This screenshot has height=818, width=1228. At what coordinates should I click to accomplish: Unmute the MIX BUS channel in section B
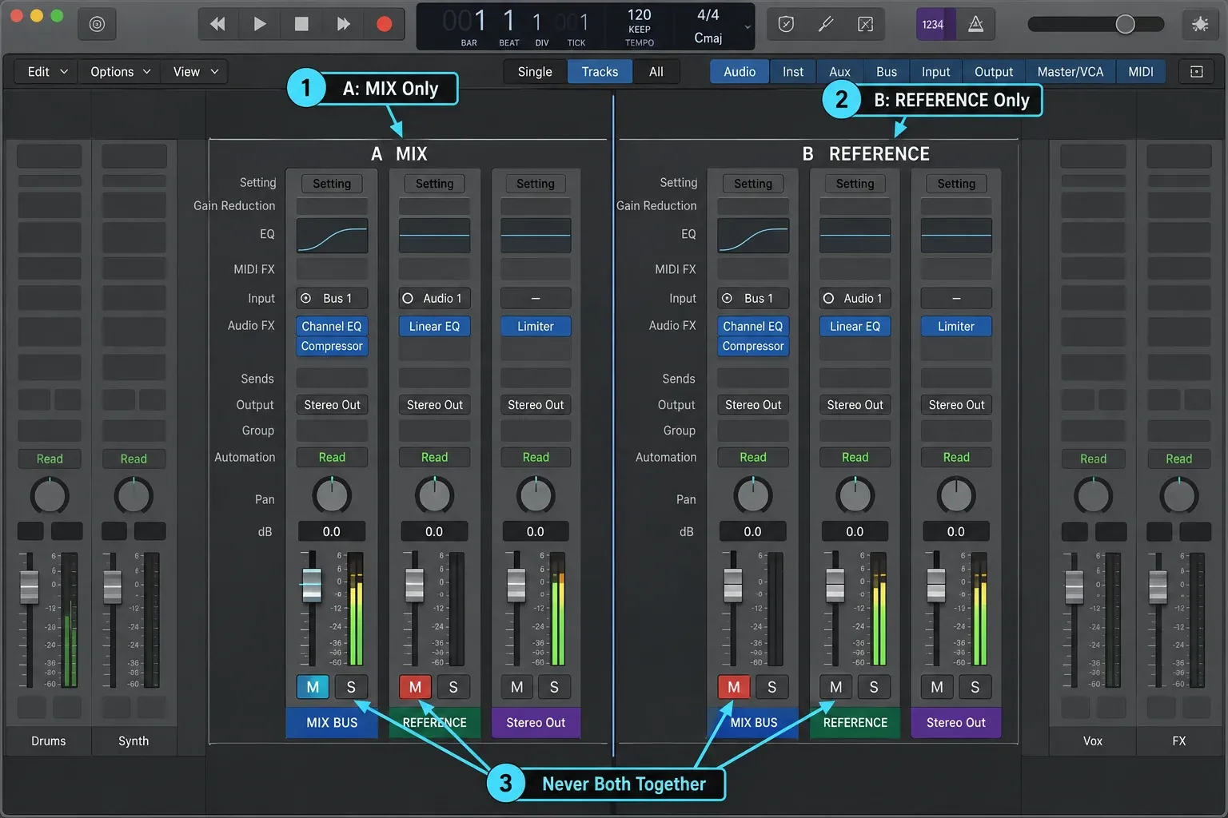pyautogui.click(x=734, y=687)
